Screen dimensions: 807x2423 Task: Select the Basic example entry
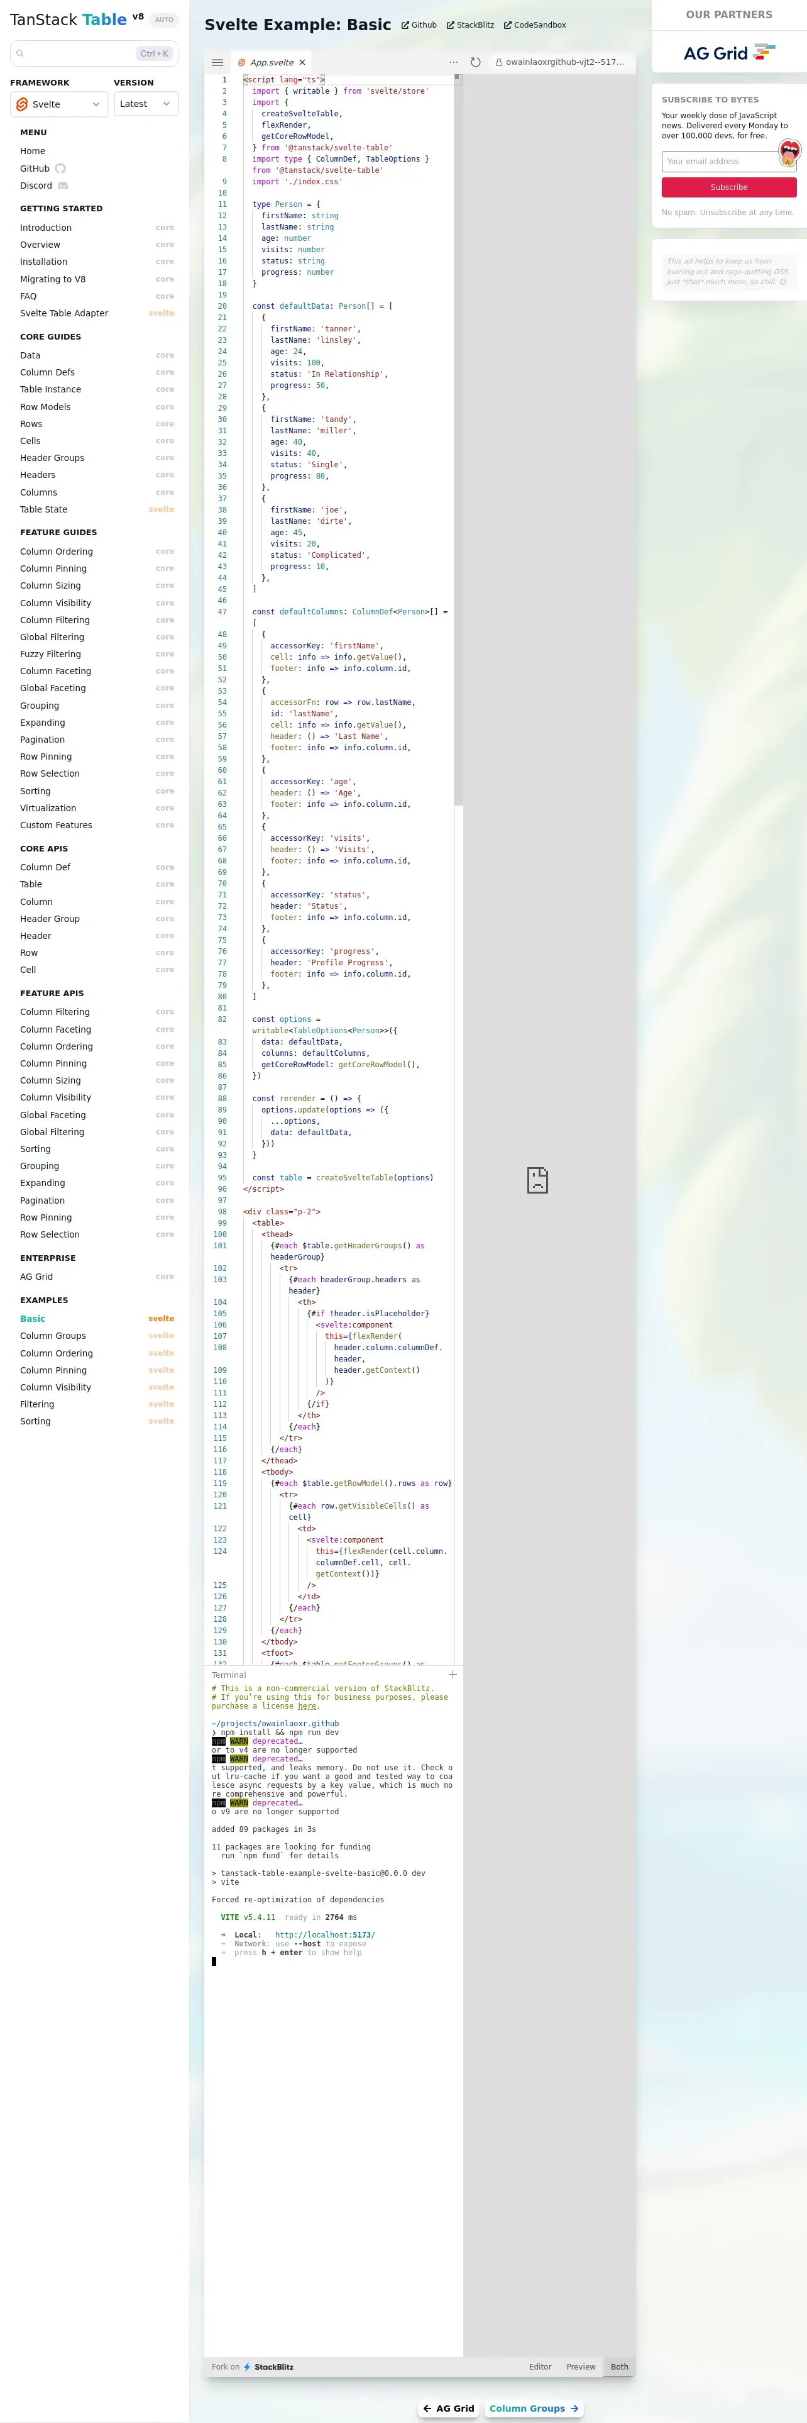[97, 1319]
